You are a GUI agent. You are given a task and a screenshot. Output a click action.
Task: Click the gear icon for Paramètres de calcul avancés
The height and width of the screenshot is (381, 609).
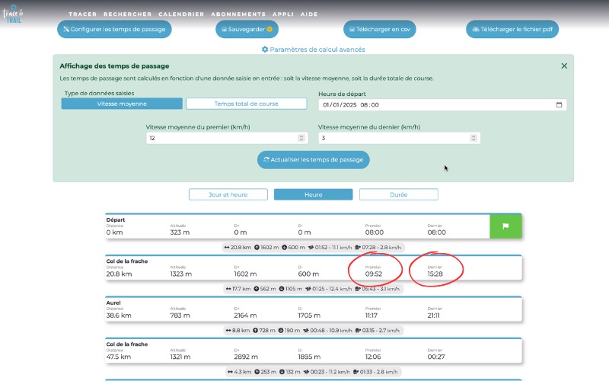click(265, 50)
